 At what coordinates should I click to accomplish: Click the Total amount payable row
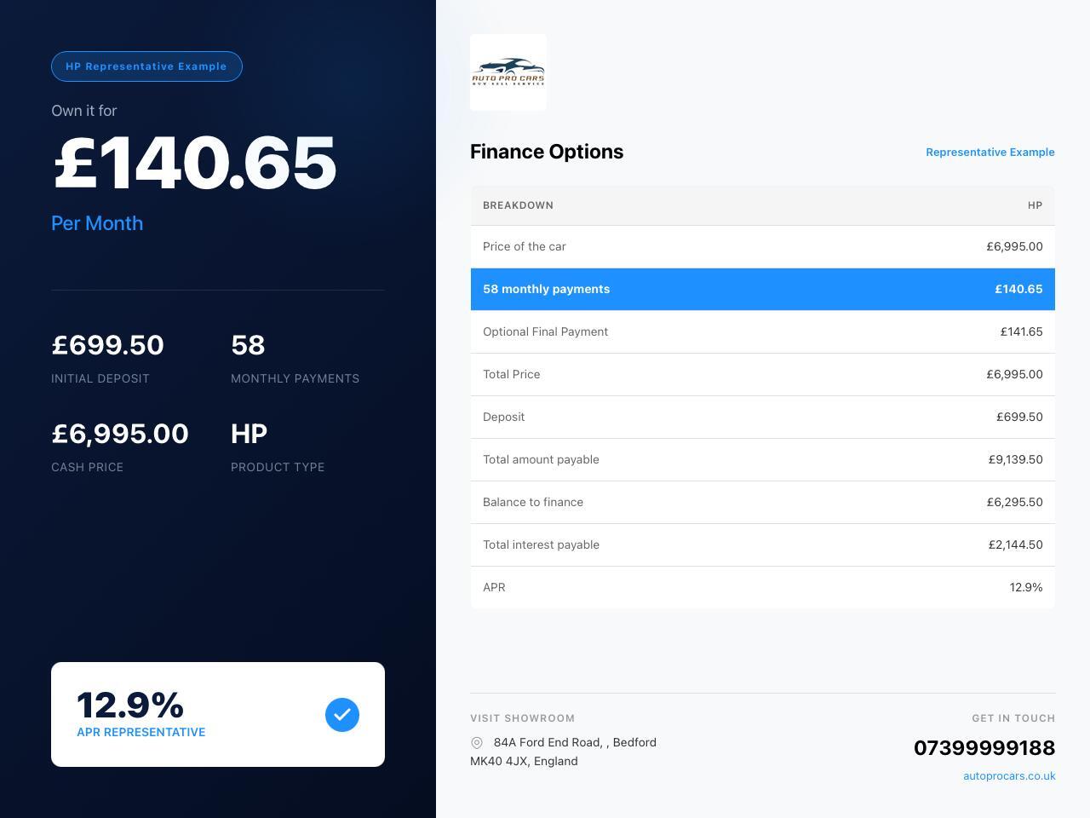pyautogui.click(x=762, y=459)
